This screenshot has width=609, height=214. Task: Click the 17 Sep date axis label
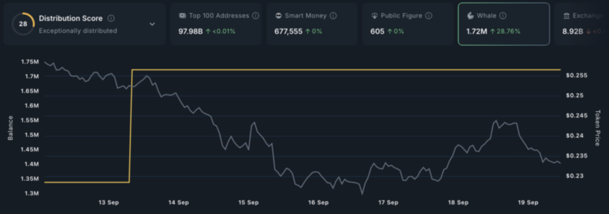(388, 202)
